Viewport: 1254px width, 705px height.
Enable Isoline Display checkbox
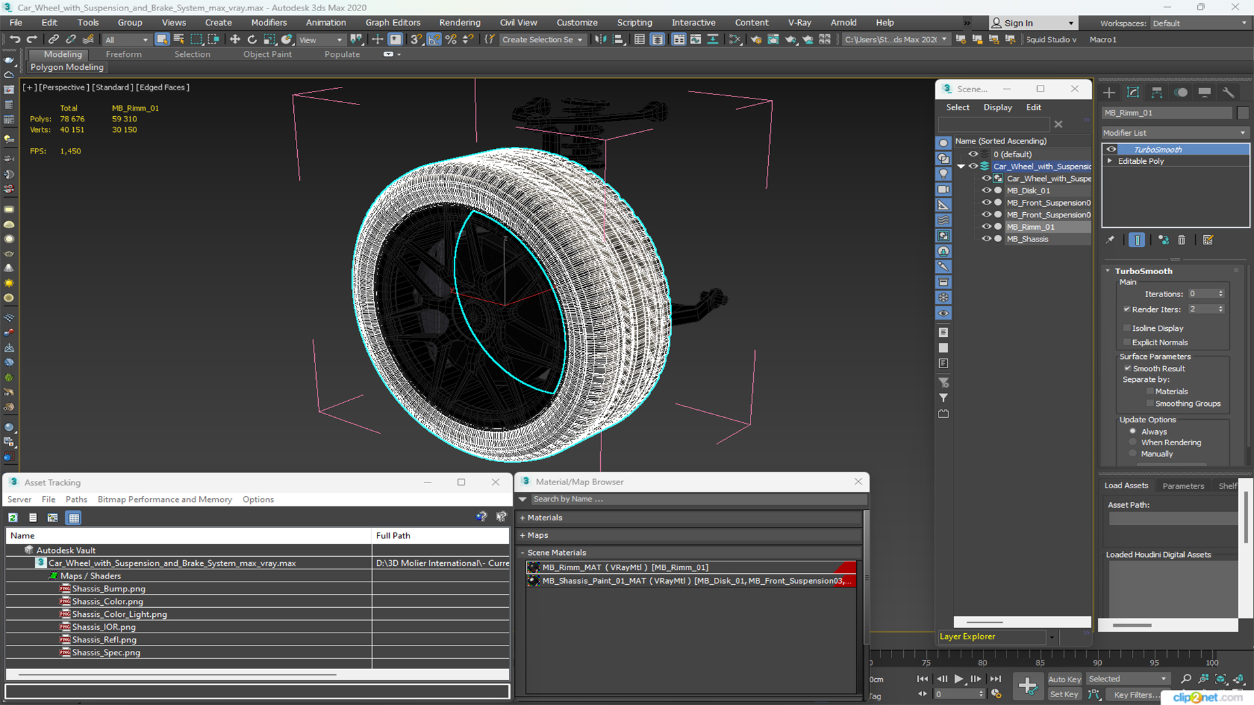tap(1127, 328)
